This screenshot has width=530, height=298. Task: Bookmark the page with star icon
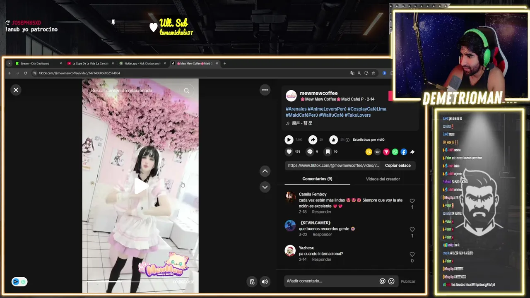(x=373, y=73)
